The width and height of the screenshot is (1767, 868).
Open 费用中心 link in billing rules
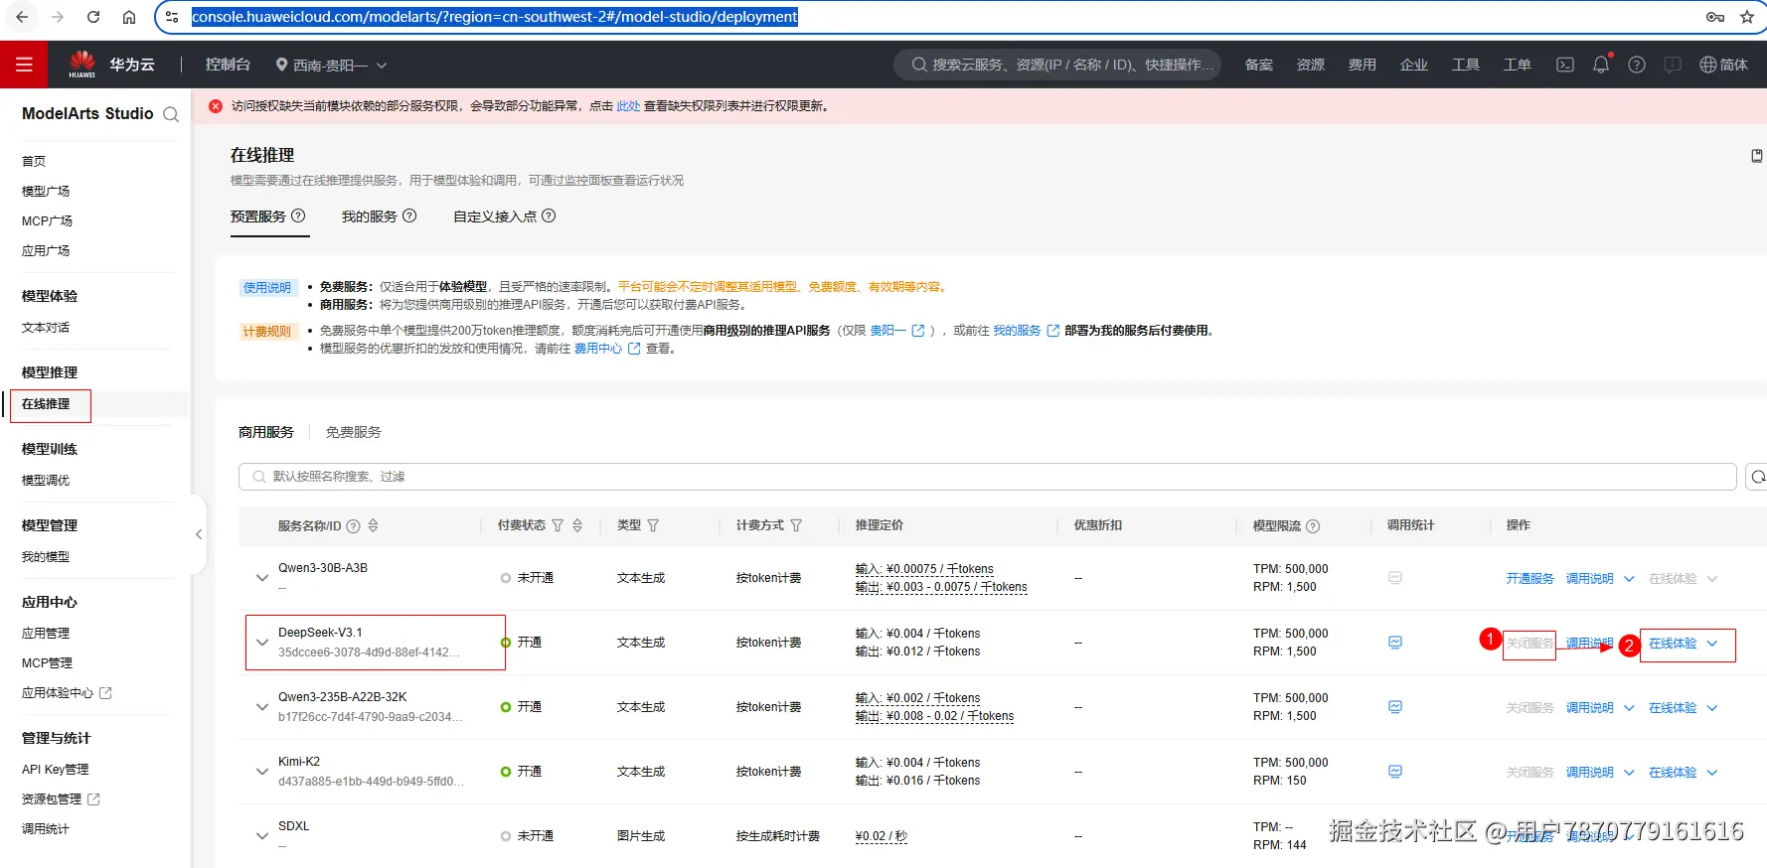598,349
